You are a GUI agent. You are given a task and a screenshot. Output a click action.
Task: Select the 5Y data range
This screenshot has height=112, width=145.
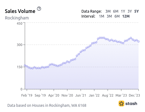(x=136, y=11)
